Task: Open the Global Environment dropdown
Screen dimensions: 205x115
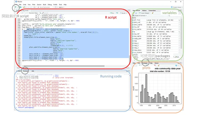Action: (140, 16)
